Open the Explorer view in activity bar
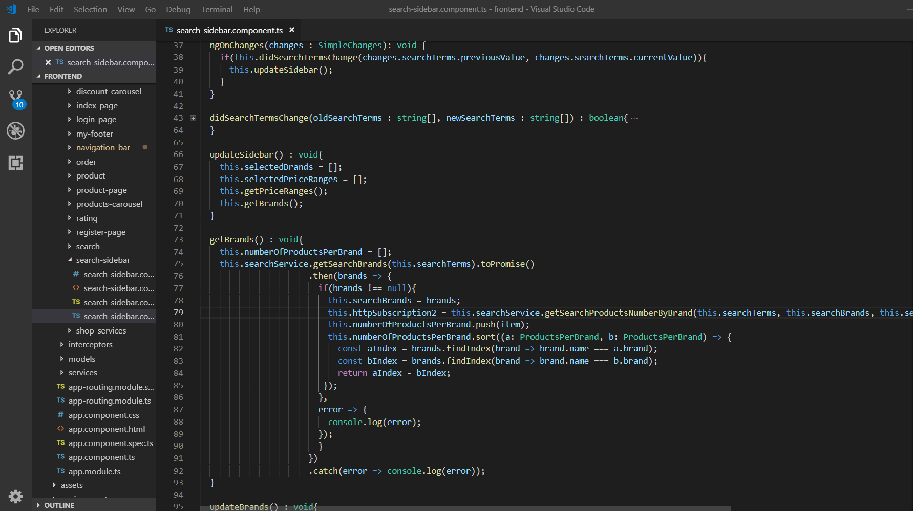913x511 pixels. click(15, 36)
